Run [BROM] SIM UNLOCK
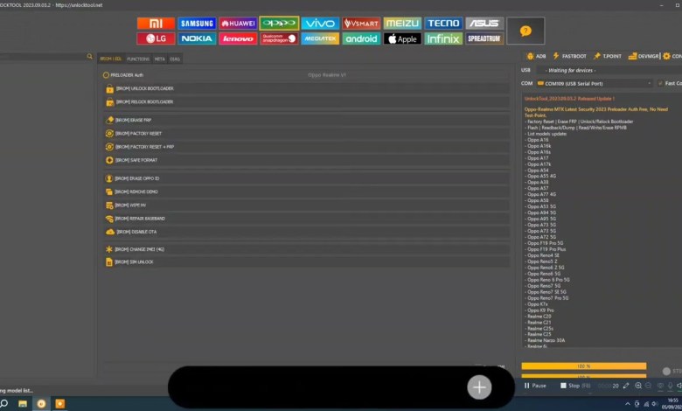The image size is (682, 411). [306, 261]
